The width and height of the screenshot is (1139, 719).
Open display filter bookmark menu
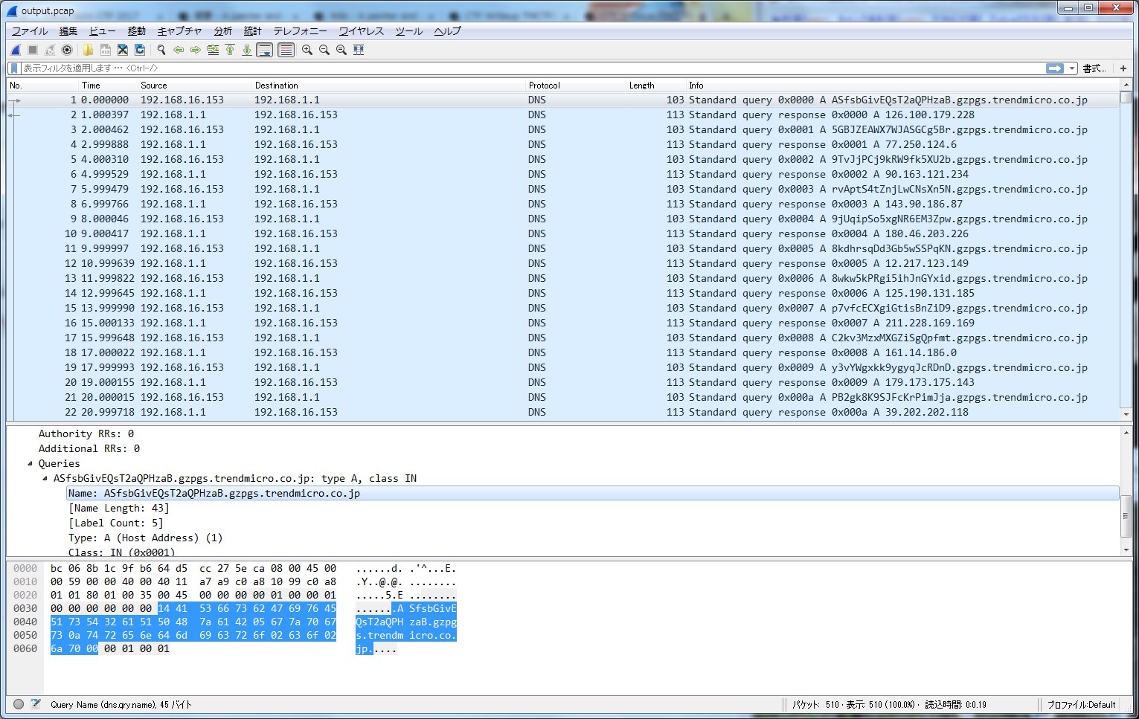14,68
